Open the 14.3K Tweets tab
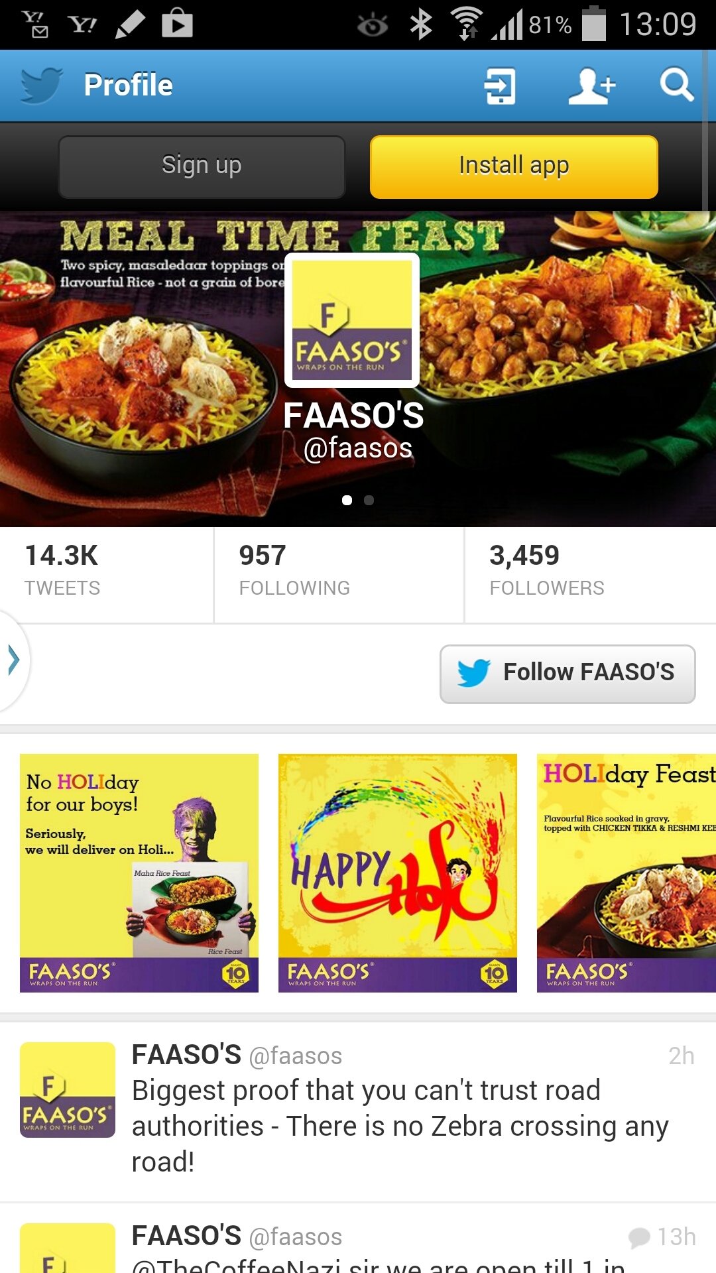This screenshot has height=1273, width=716. coord(107,574)
